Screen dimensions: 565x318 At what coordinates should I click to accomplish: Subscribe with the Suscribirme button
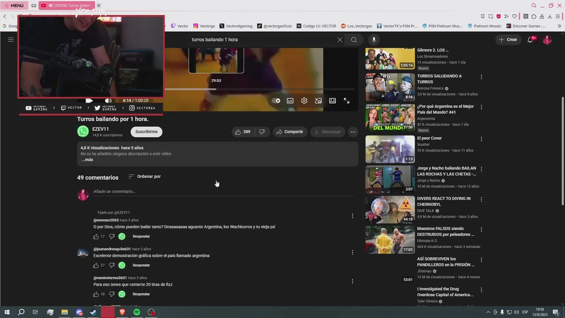(x=147, y=132)
